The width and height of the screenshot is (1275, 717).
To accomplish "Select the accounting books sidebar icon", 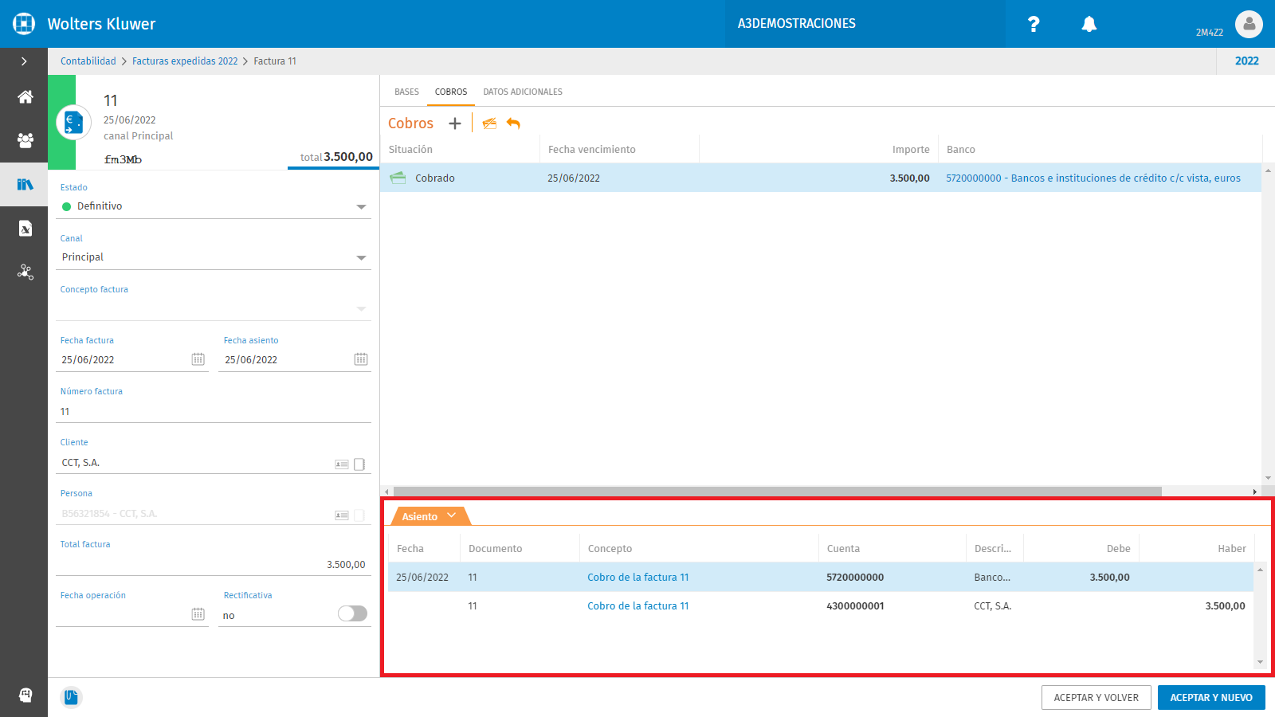I will point(25,184).
